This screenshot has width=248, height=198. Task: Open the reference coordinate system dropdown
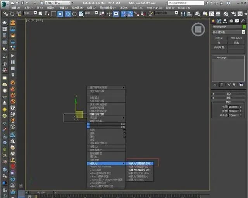(x=96, y=13)
